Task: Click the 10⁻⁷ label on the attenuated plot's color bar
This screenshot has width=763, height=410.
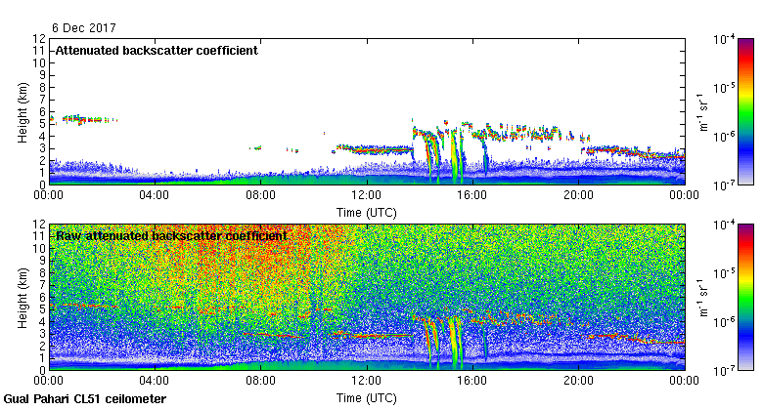Action: point(725,185)
